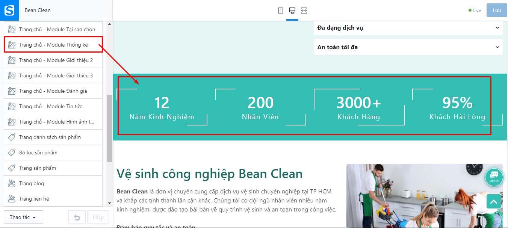This screenshot has height=228, width=508.
Task: Click the cleaning staff photo
Action: (x=425, y=196)
